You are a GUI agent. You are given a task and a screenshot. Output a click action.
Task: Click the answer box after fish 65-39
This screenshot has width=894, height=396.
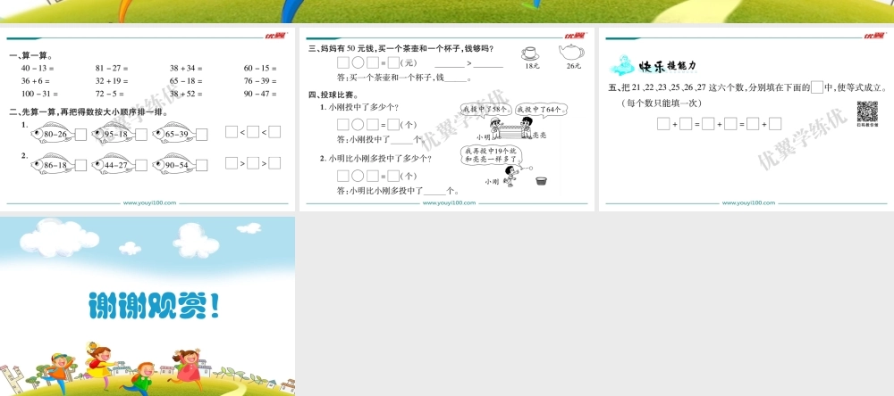pos(201,135)
